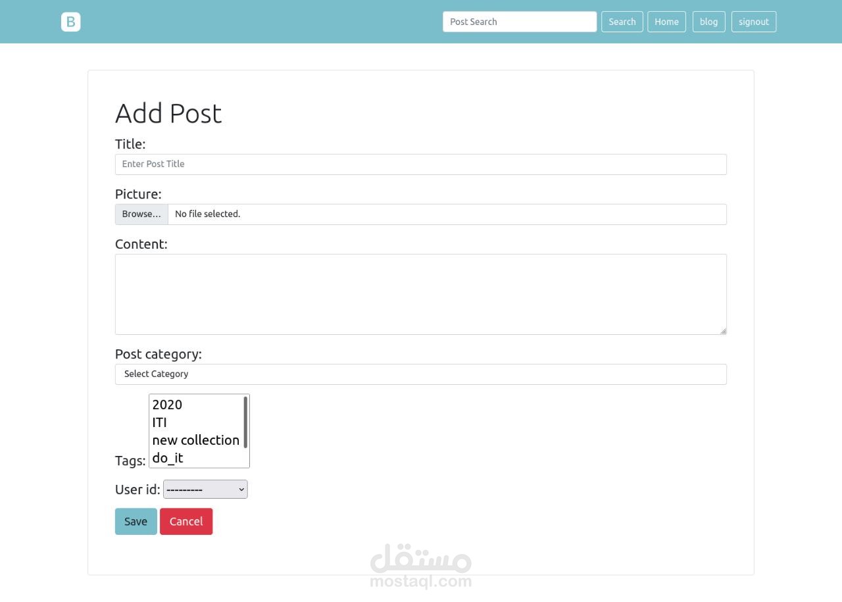Cancel adding the post
This screenshot has width=842, height=602.
[x=186, y=522]
